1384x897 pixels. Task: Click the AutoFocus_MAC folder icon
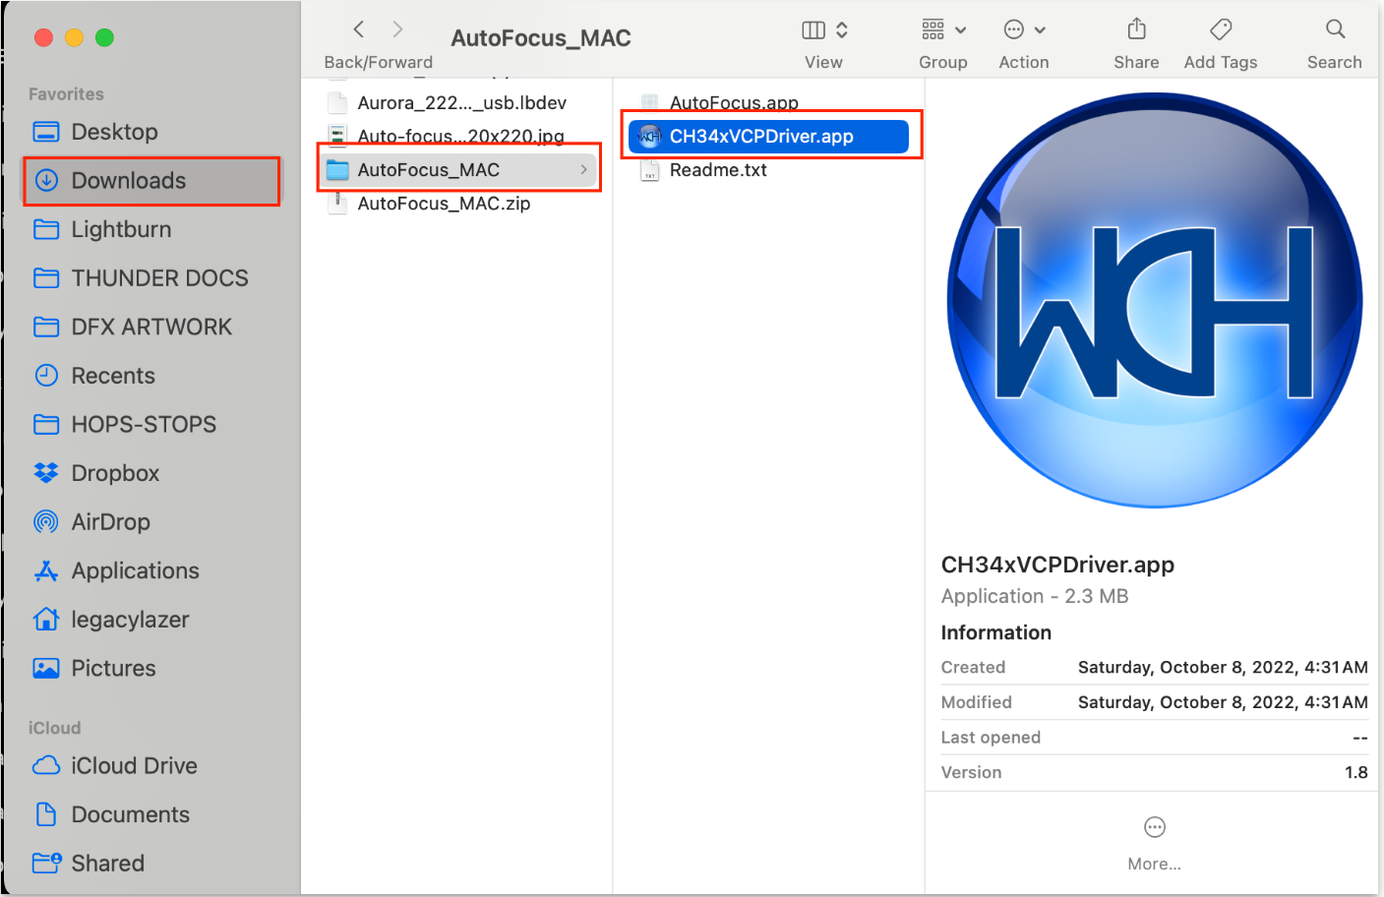[337, 170]
